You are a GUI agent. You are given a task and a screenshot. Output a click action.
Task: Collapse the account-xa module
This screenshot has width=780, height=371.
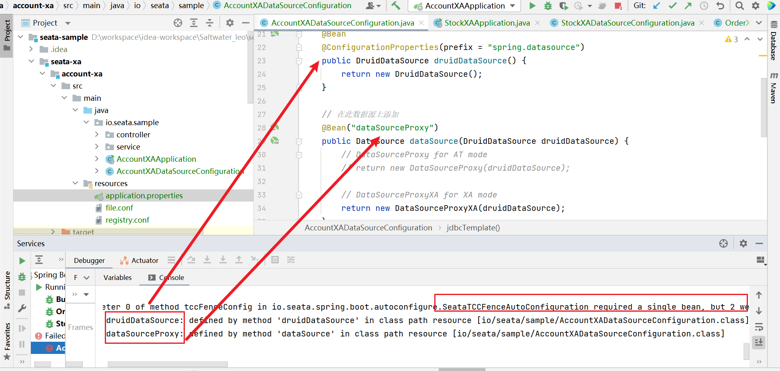[x=42, y=74]
